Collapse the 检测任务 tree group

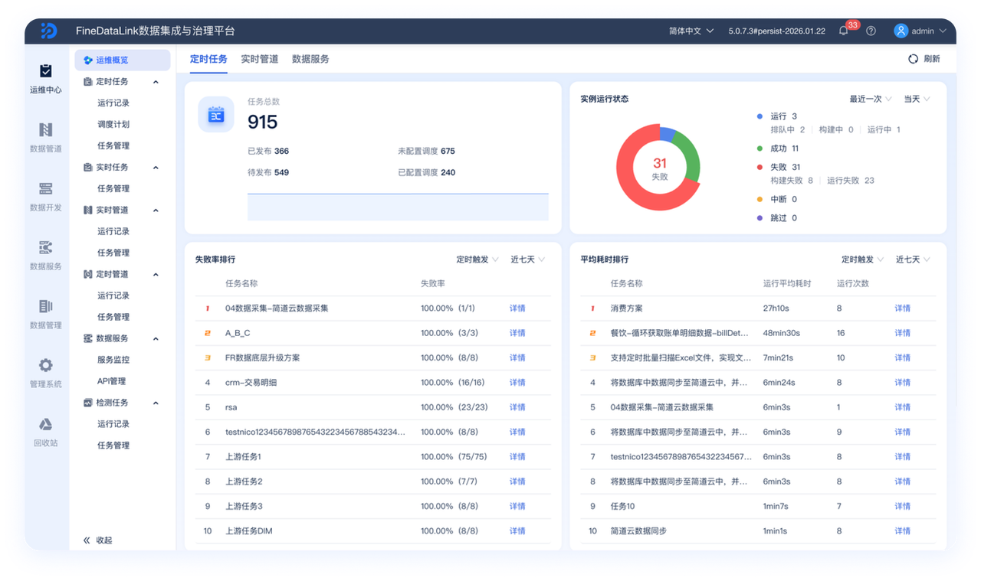tap(156, 403)
